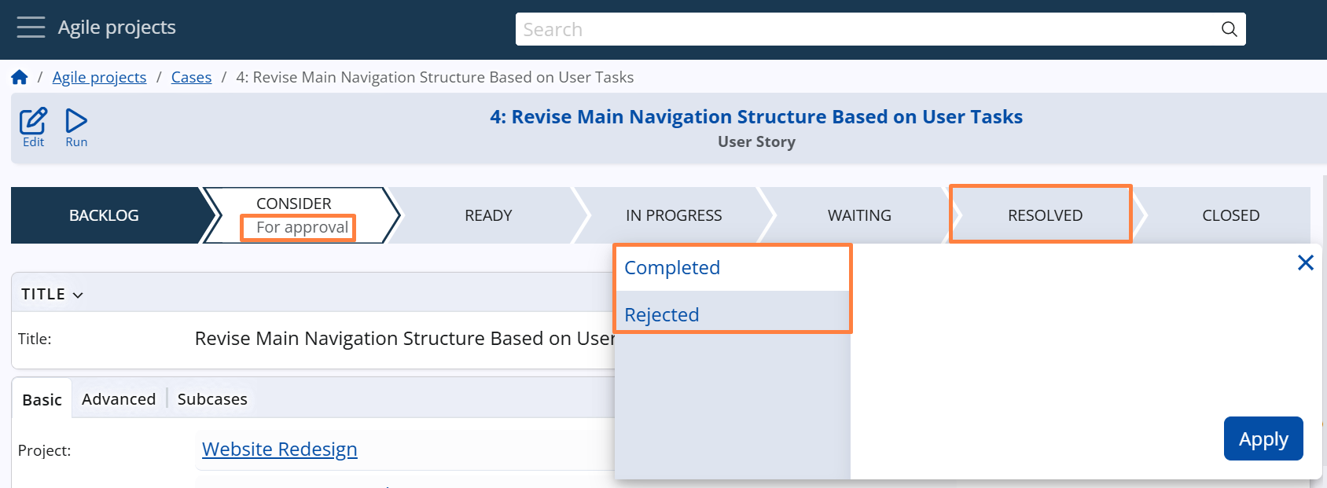Viewport: 1327px width, 488px height.
Task: Click the Edit pencil icon
Action: click(x=33, y=121)
